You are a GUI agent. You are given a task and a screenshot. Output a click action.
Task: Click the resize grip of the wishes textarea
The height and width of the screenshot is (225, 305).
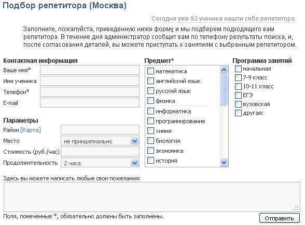tap(296, 208)
